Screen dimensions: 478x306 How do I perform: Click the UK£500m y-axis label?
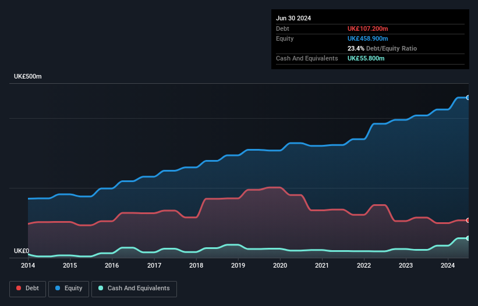click(x=28, y=76)
